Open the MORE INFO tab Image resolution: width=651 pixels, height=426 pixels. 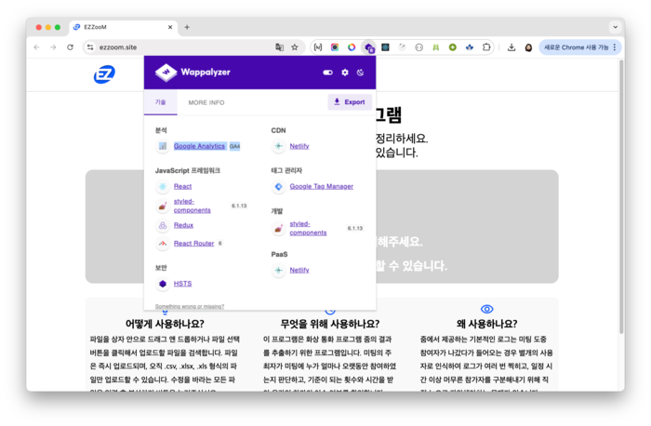pos(206,102)
